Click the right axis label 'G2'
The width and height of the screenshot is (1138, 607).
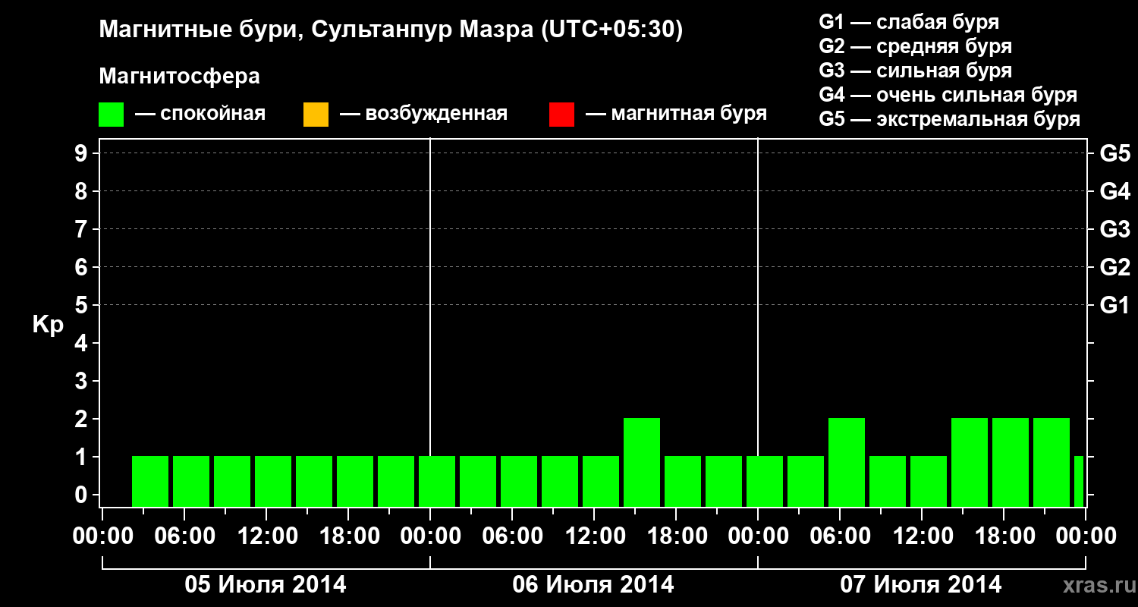click(1114, 267)
